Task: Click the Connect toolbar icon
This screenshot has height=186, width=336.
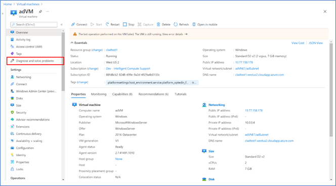Action: point(73,24)
